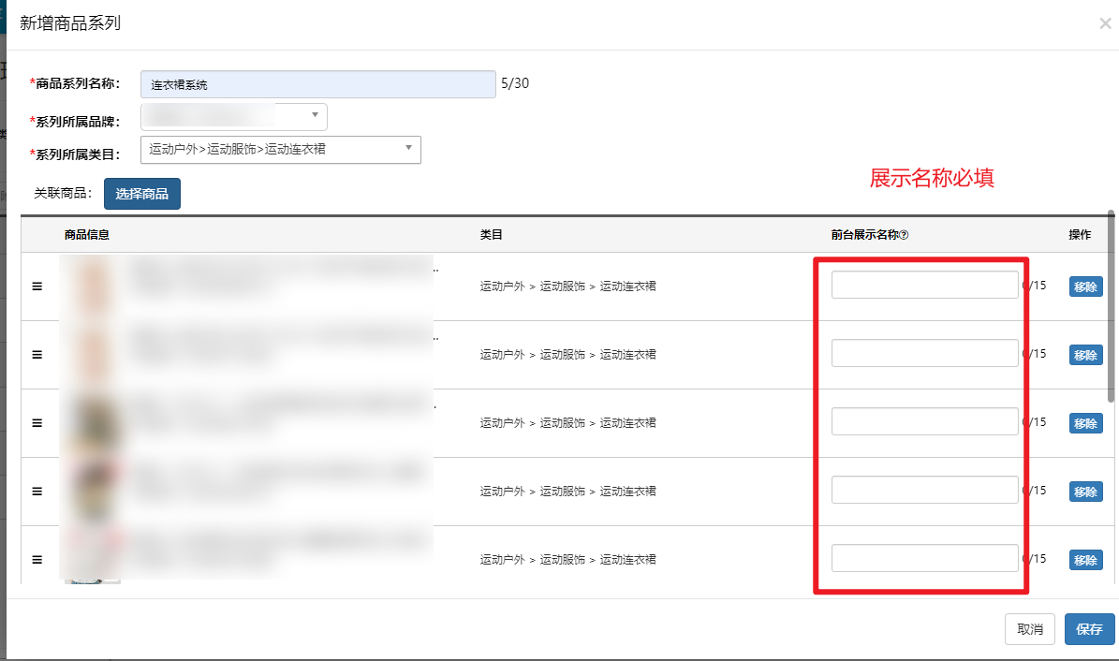The image size is (1119, 661).
Task: Click the fifth row drag handle icon
Action: coord(37,560)
